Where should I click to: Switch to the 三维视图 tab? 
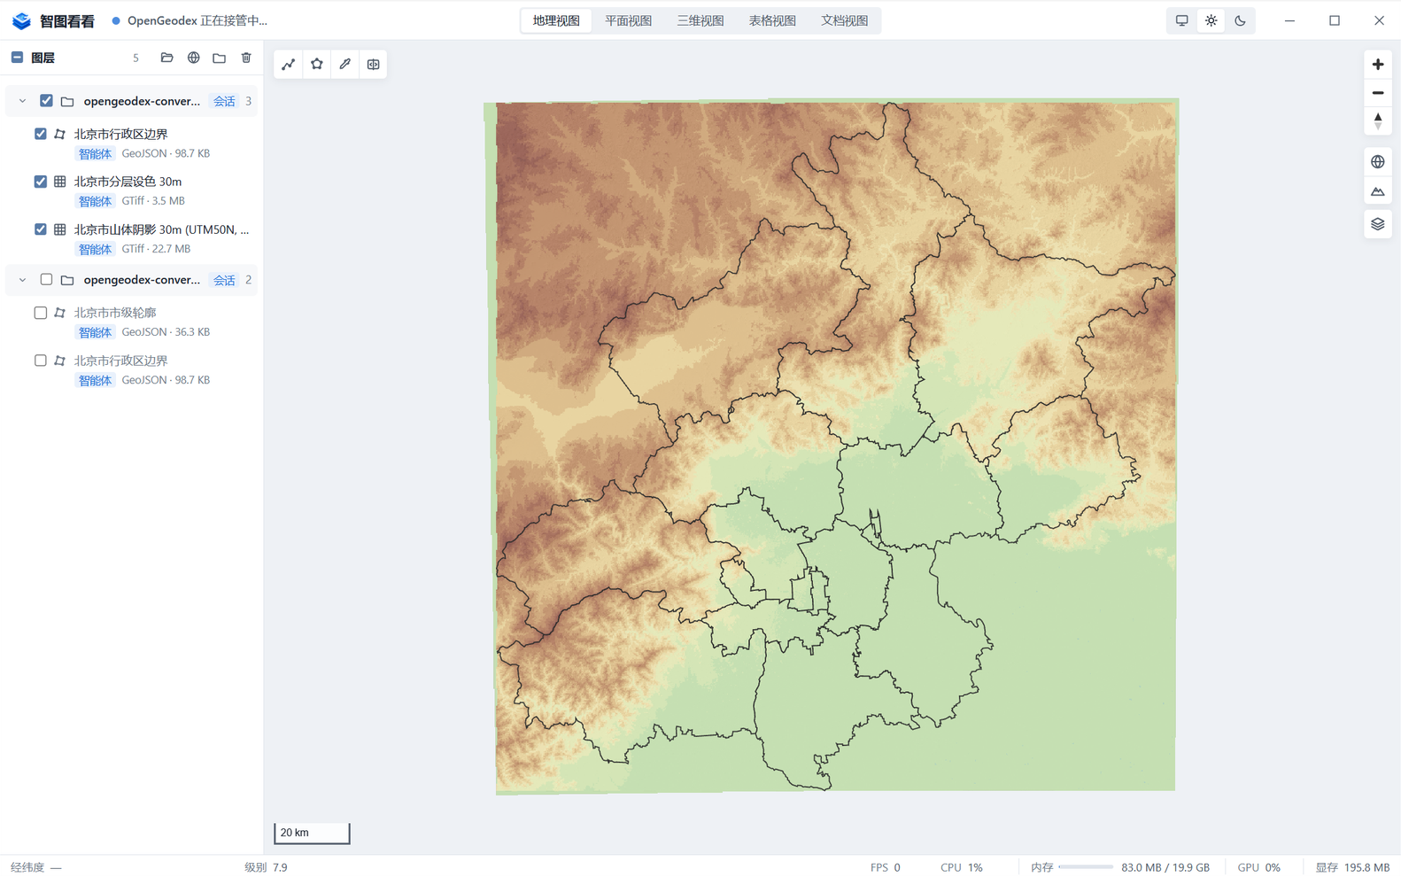700,20
